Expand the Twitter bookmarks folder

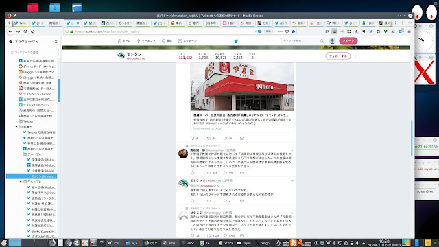pos(16,121)
